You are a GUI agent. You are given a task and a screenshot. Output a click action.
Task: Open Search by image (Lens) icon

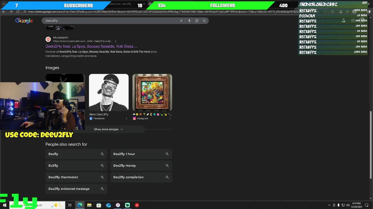197,21
